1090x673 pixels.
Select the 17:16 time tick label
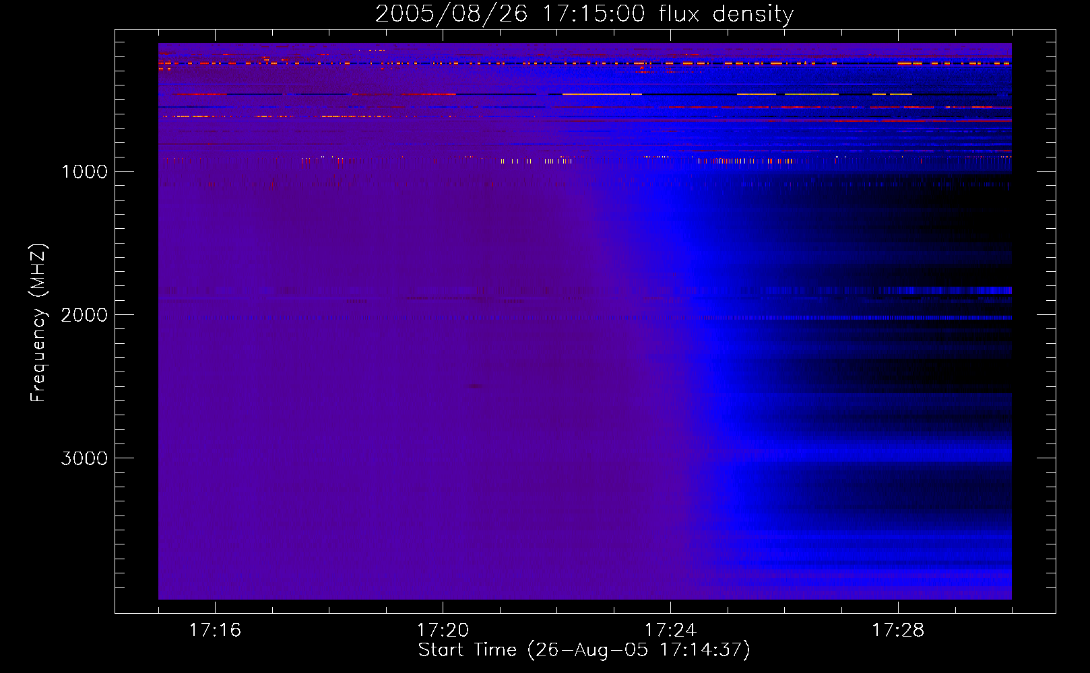(215, 631)
